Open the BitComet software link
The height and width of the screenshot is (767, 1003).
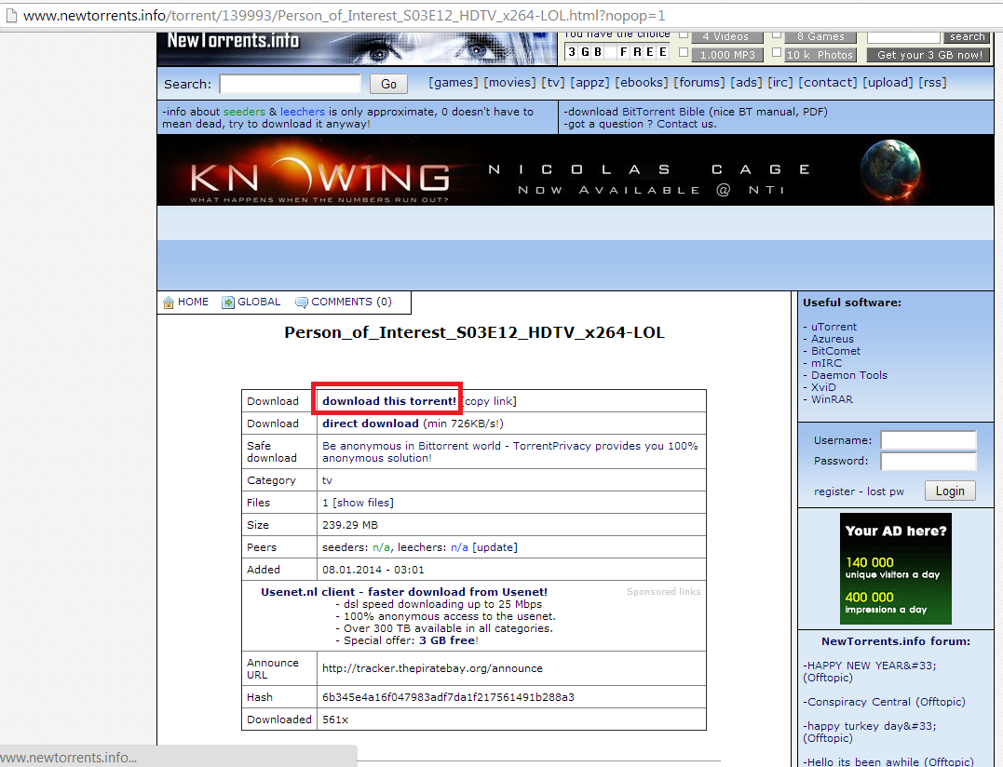(x=835, y=351)
